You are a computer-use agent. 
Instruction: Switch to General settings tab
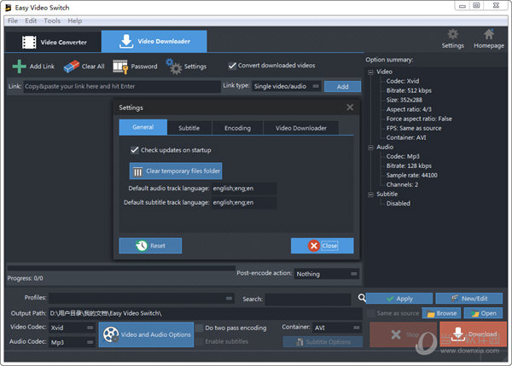pyautogui.click(x=143, y=127)
